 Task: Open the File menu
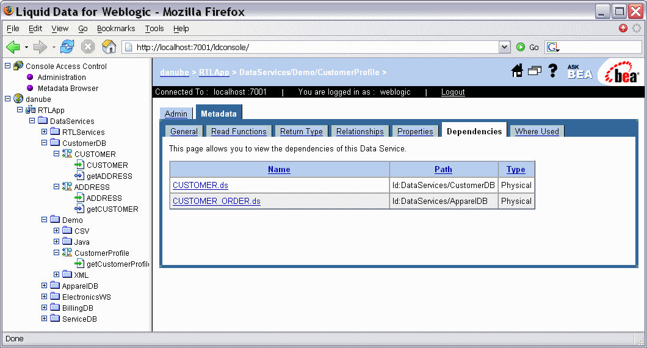point(13,29)
